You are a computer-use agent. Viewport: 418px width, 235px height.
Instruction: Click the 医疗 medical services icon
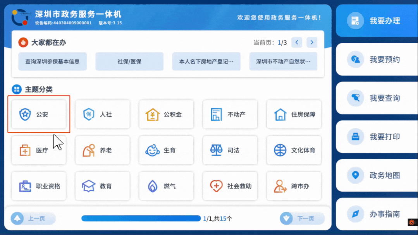(x=39, y=150)
